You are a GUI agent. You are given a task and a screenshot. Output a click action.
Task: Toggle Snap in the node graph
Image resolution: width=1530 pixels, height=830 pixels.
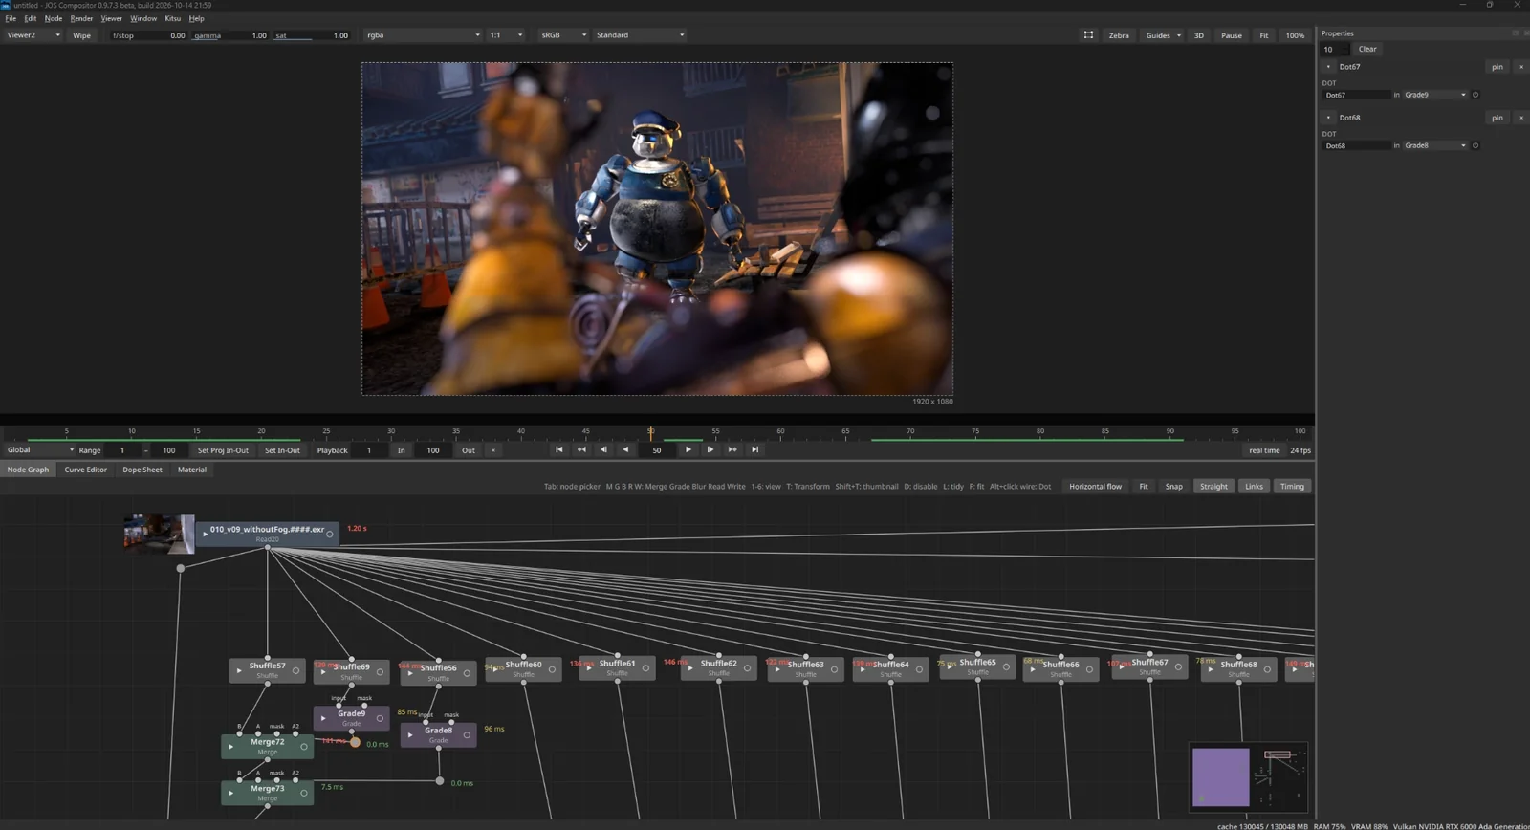pos(1173,487)
